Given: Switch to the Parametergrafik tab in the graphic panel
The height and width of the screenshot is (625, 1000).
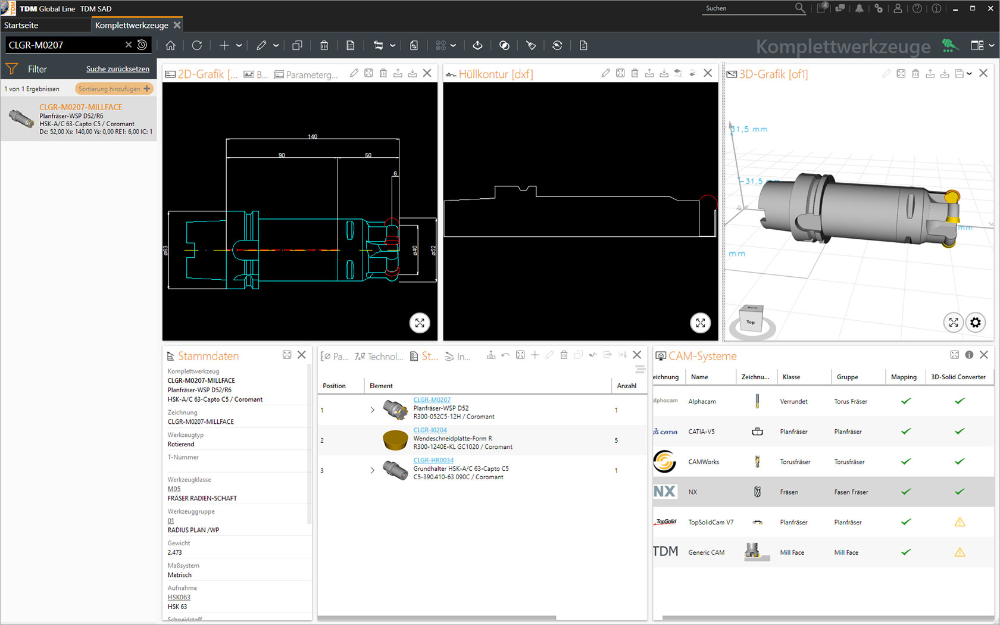Looking at the screenshot, I should point(306,74).
